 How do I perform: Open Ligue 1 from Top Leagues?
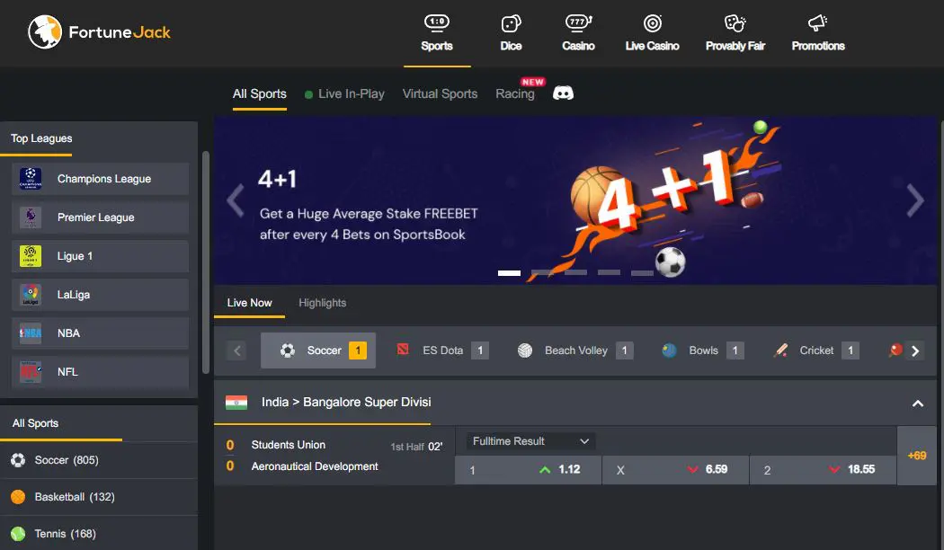coord(100,256)
